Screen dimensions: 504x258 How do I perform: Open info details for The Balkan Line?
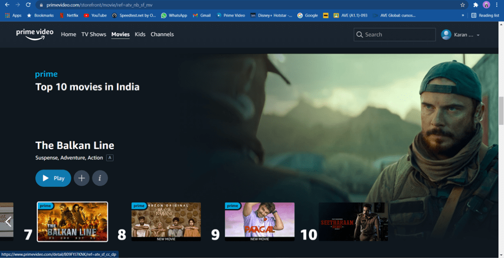[100, 178]
